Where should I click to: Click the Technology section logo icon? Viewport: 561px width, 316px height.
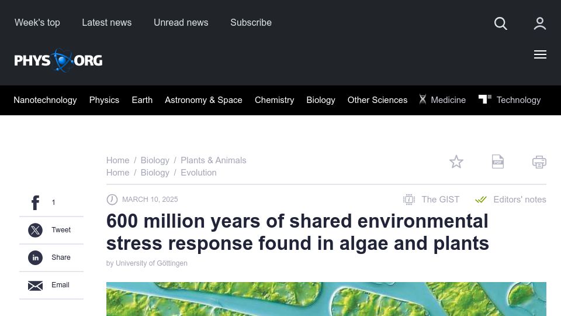pos(485,99)
